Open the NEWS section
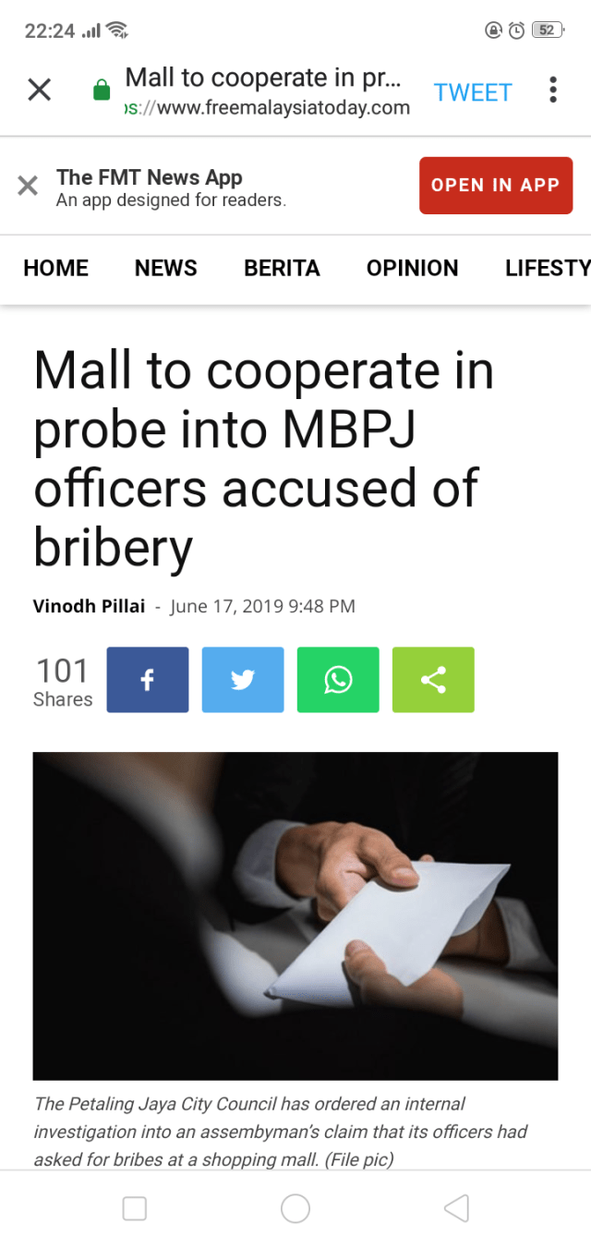Viewport: 591px width, 1248px height. click(x=166, y=268)
